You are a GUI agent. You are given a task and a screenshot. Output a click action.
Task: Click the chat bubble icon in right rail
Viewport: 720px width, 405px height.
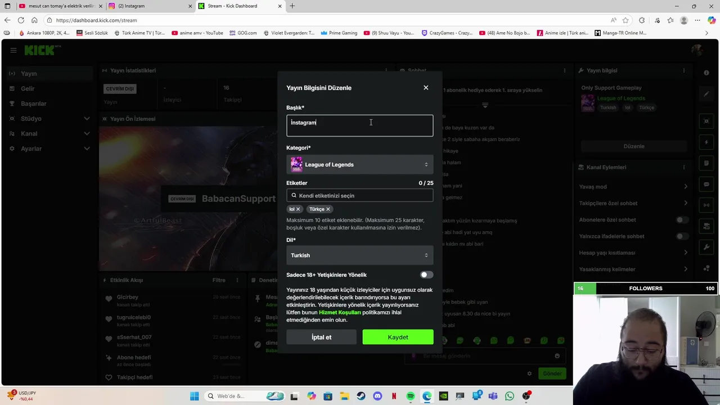706,184
